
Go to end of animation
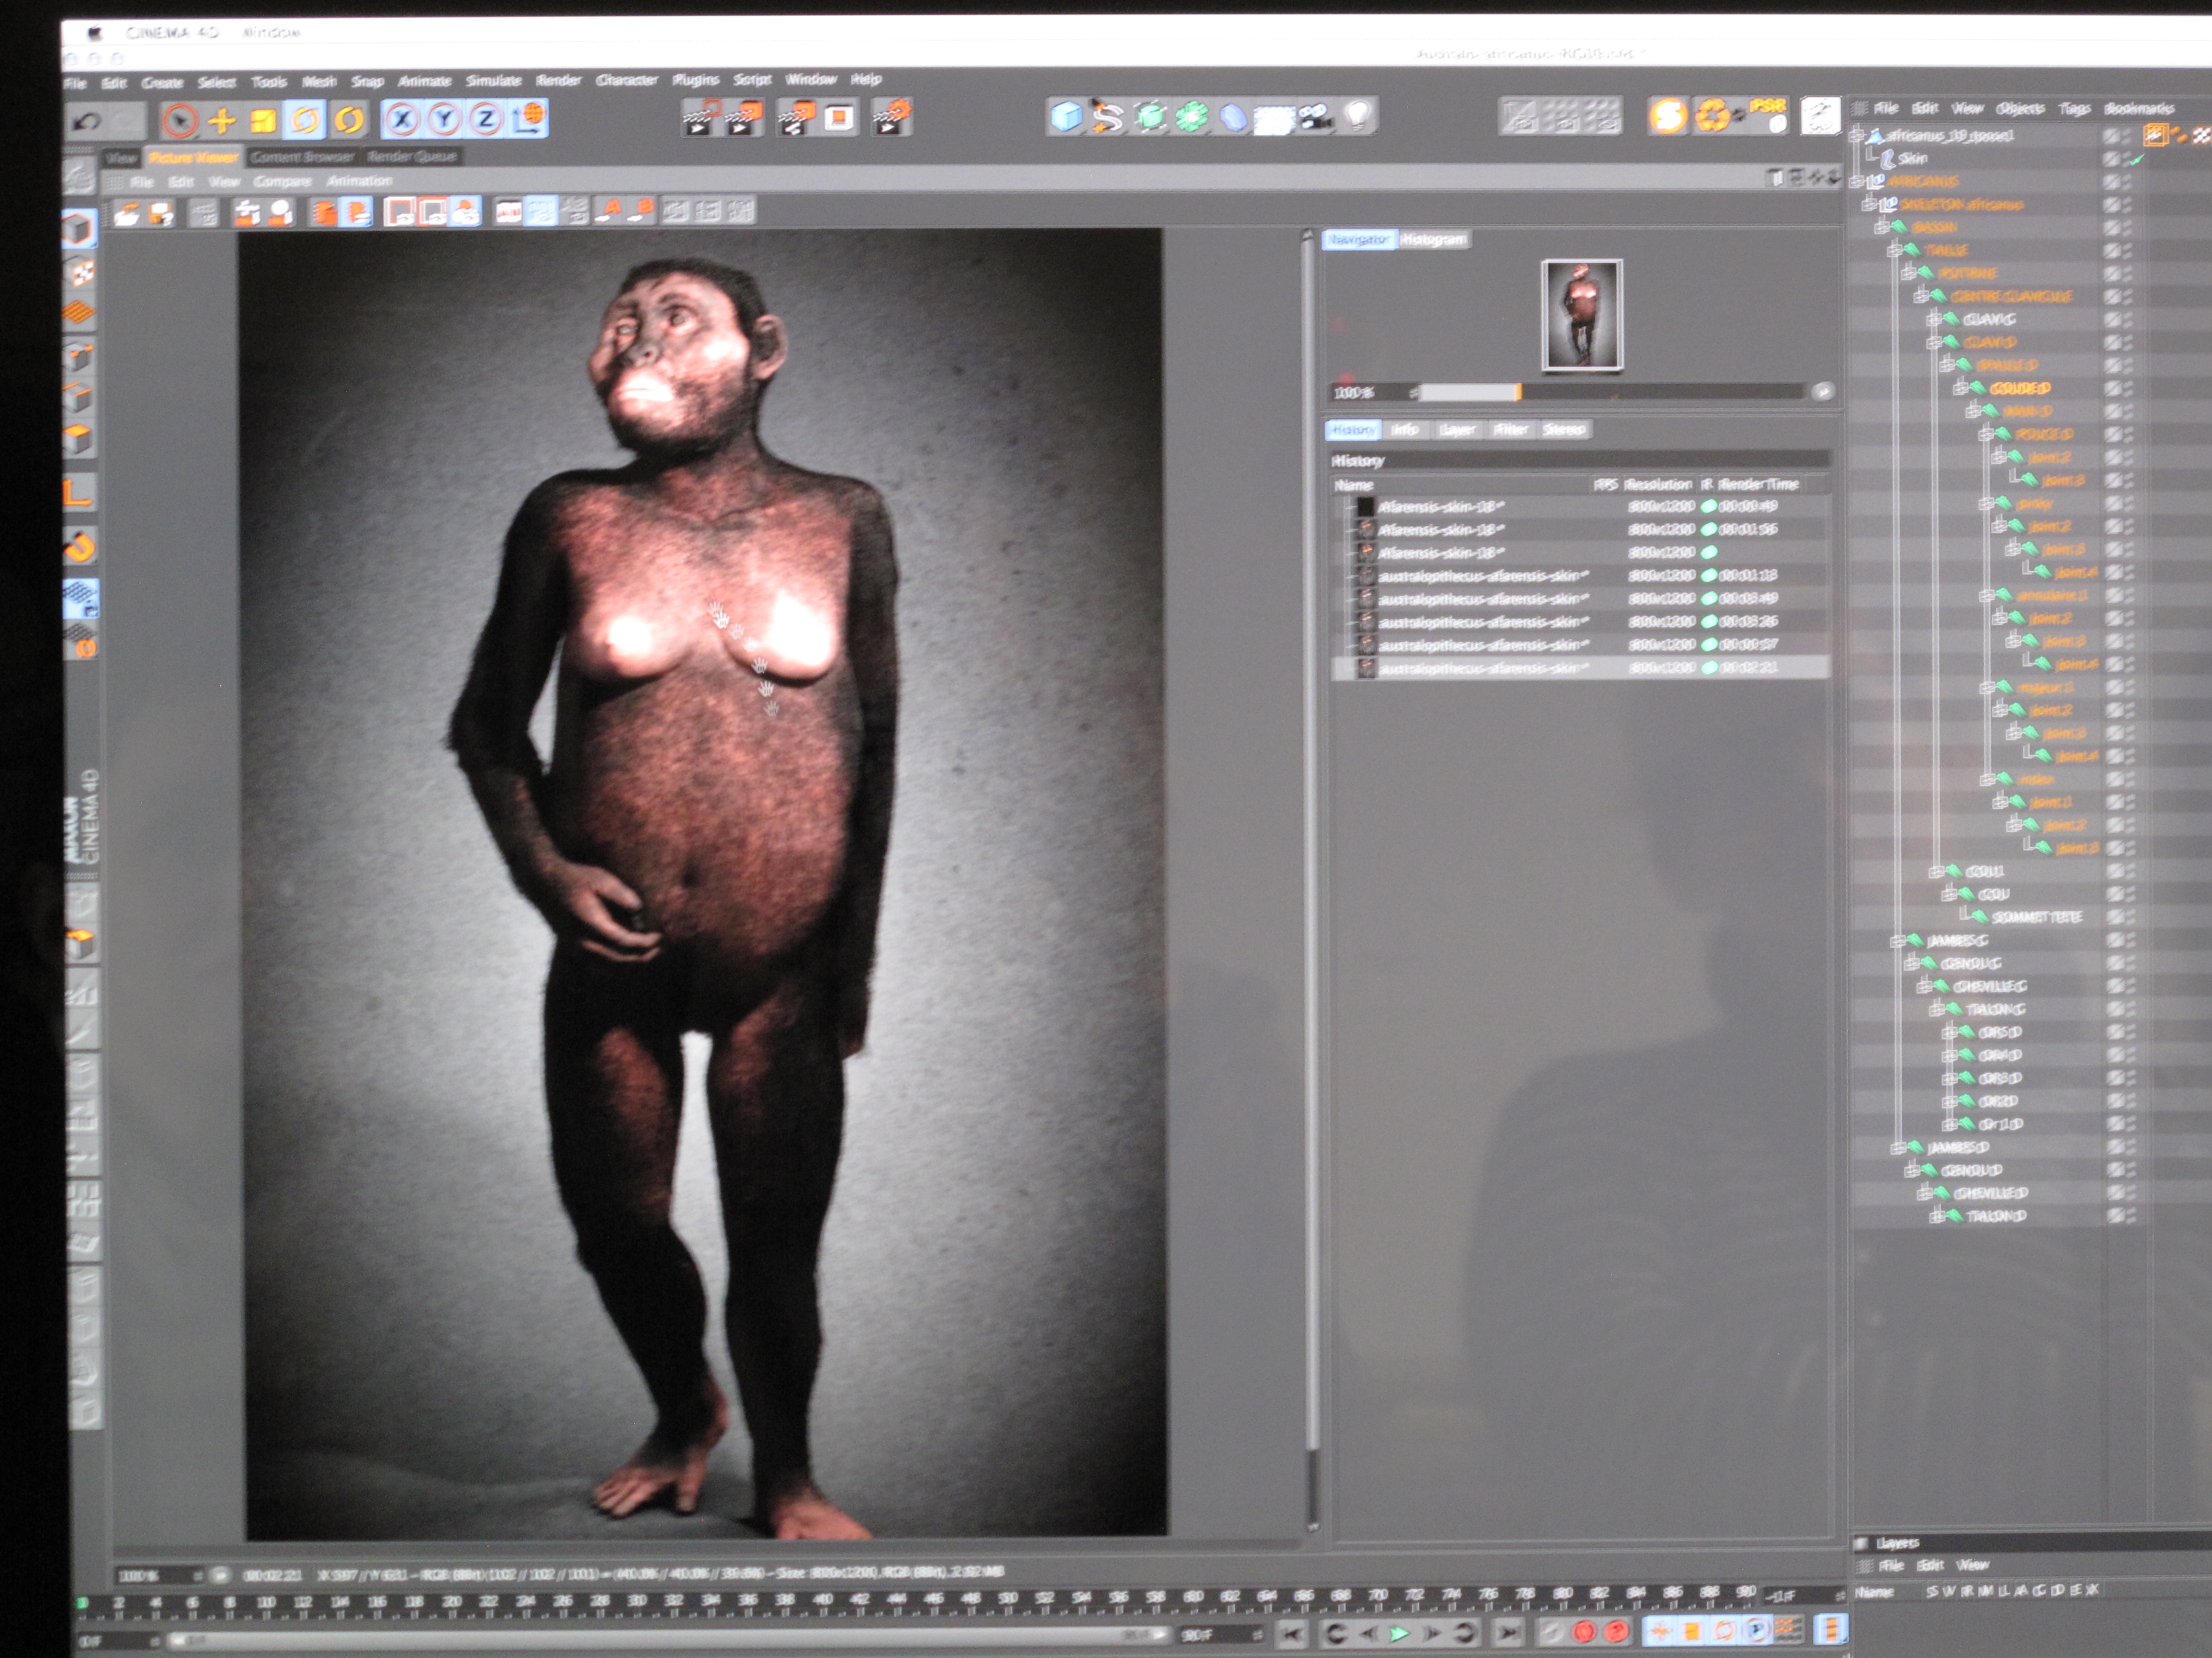[1510, 1634]
